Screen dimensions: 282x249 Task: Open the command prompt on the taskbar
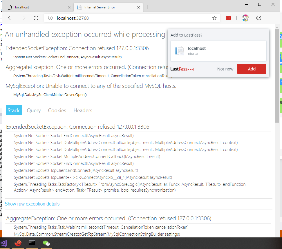32,243
